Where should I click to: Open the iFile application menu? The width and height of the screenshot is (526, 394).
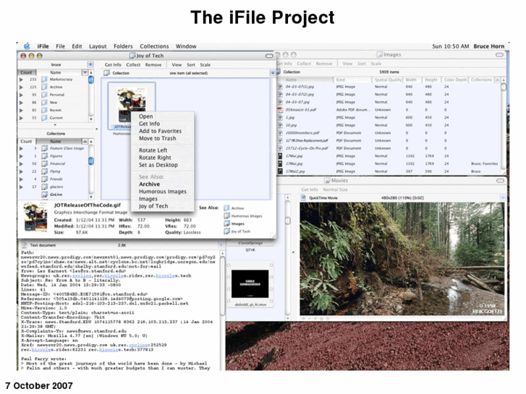pyautogui.click(x=43, y=46)
